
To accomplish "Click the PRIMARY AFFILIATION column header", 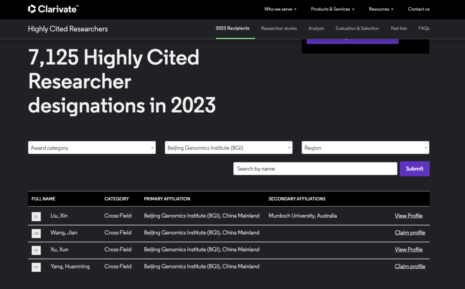I will (x=167, y=199).
